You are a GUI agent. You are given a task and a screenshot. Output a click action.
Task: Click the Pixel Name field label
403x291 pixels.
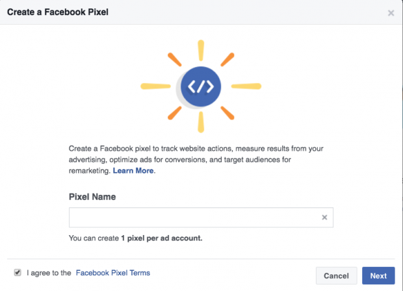click(x=92, y=197)
